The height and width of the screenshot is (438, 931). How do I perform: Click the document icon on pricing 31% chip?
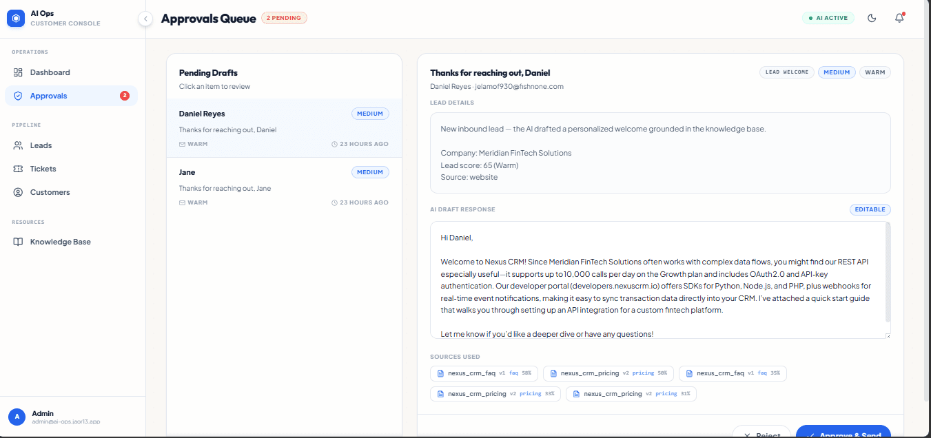[x=576, y=394]
